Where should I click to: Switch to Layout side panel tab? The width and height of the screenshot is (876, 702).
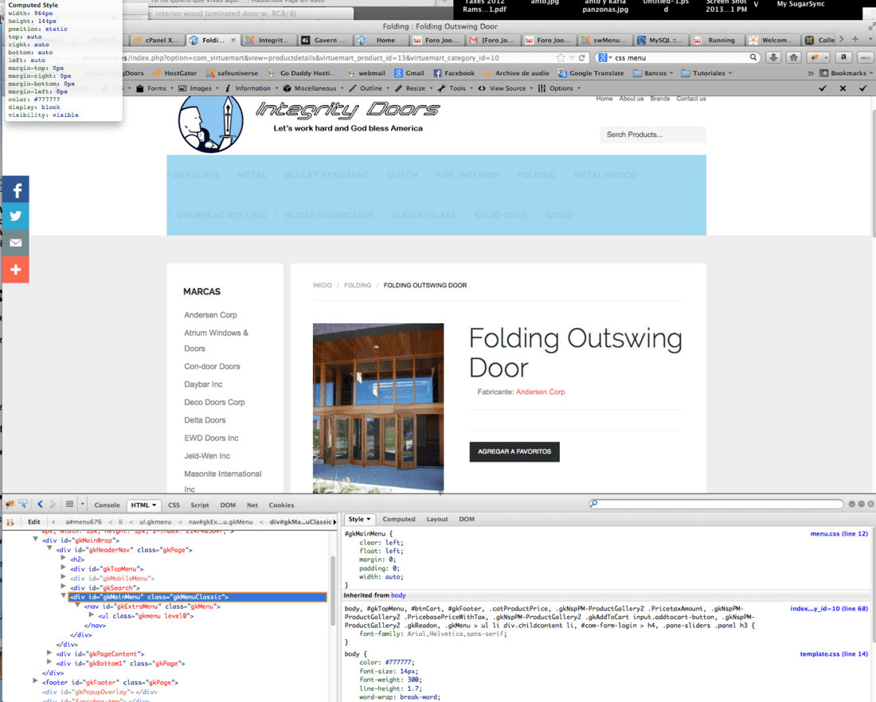tap(437, 519)
